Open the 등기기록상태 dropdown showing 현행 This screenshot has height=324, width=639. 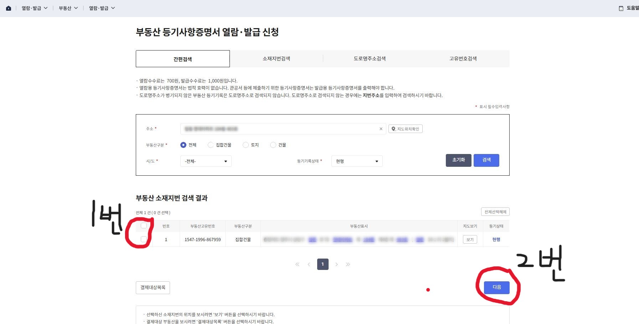(x=356, y=161)
